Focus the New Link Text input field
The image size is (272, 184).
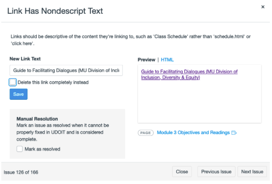66,71
